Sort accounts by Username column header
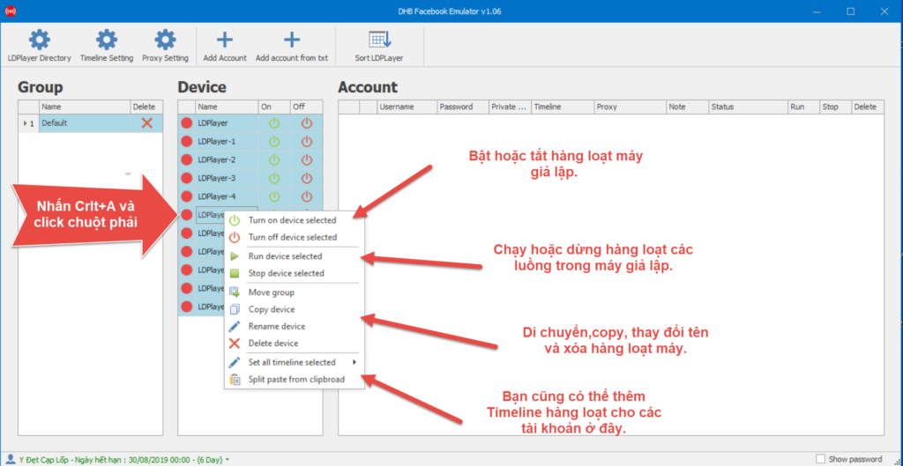 click(x=407, y=107)
